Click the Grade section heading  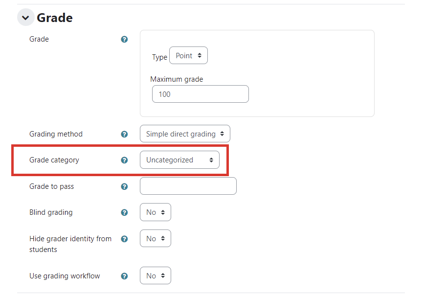click(x=55, y=18)
